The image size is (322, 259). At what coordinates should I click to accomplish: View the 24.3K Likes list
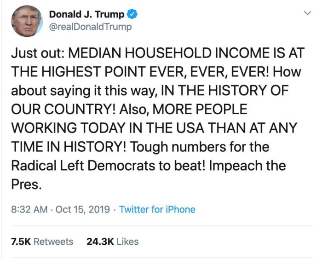click(112, 242)
